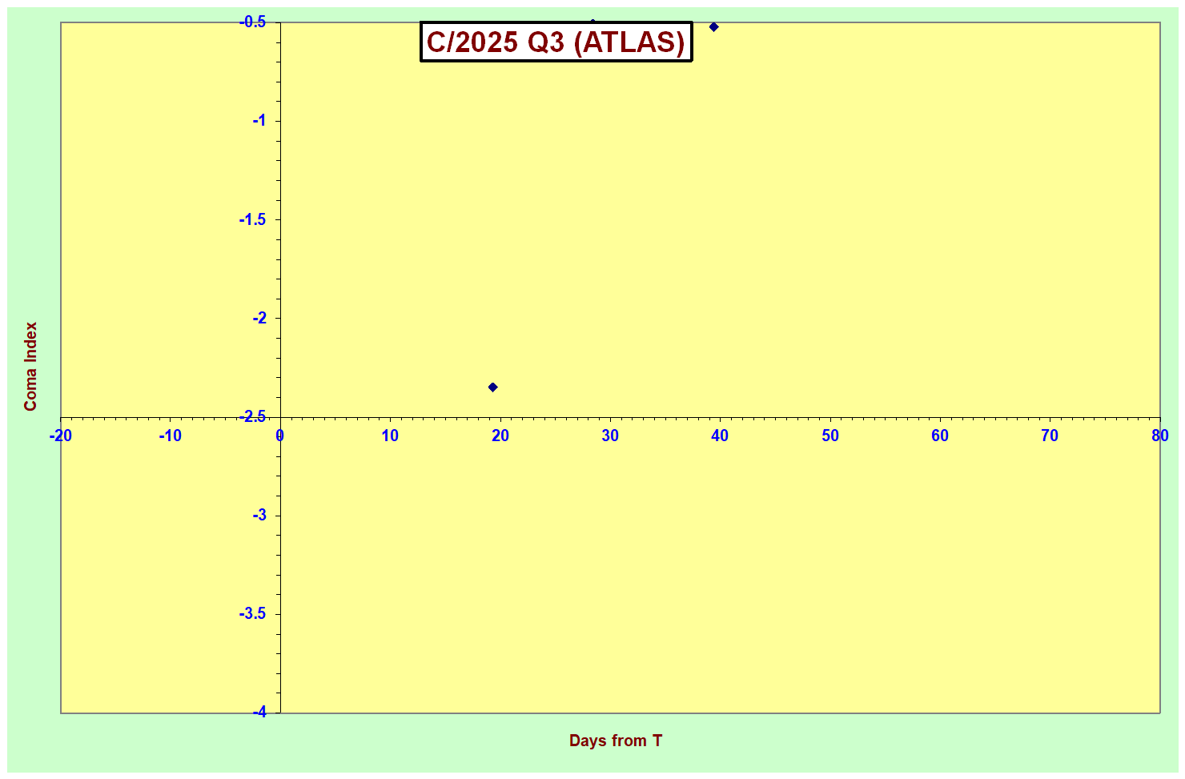1185x779 pixels.
Task: Select the 70 tick label on horizontal axis
Action: 1050,436
